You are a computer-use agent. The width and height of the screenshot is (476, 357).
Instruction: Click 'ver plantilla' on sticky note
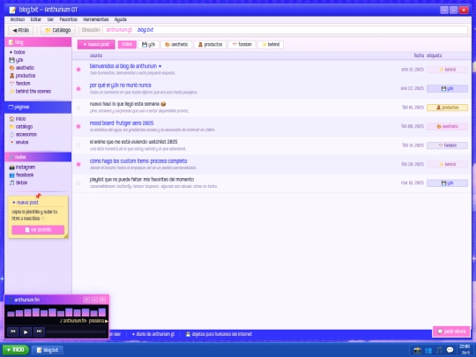tap(38, 230)
